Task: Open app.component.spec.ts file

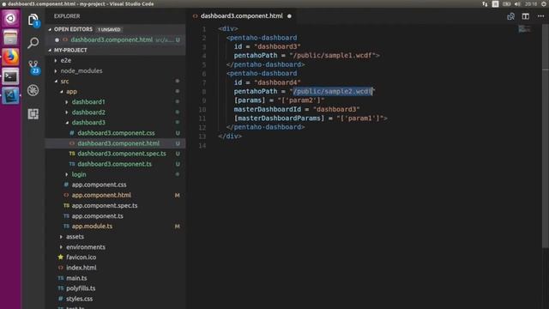Action: 105,205
